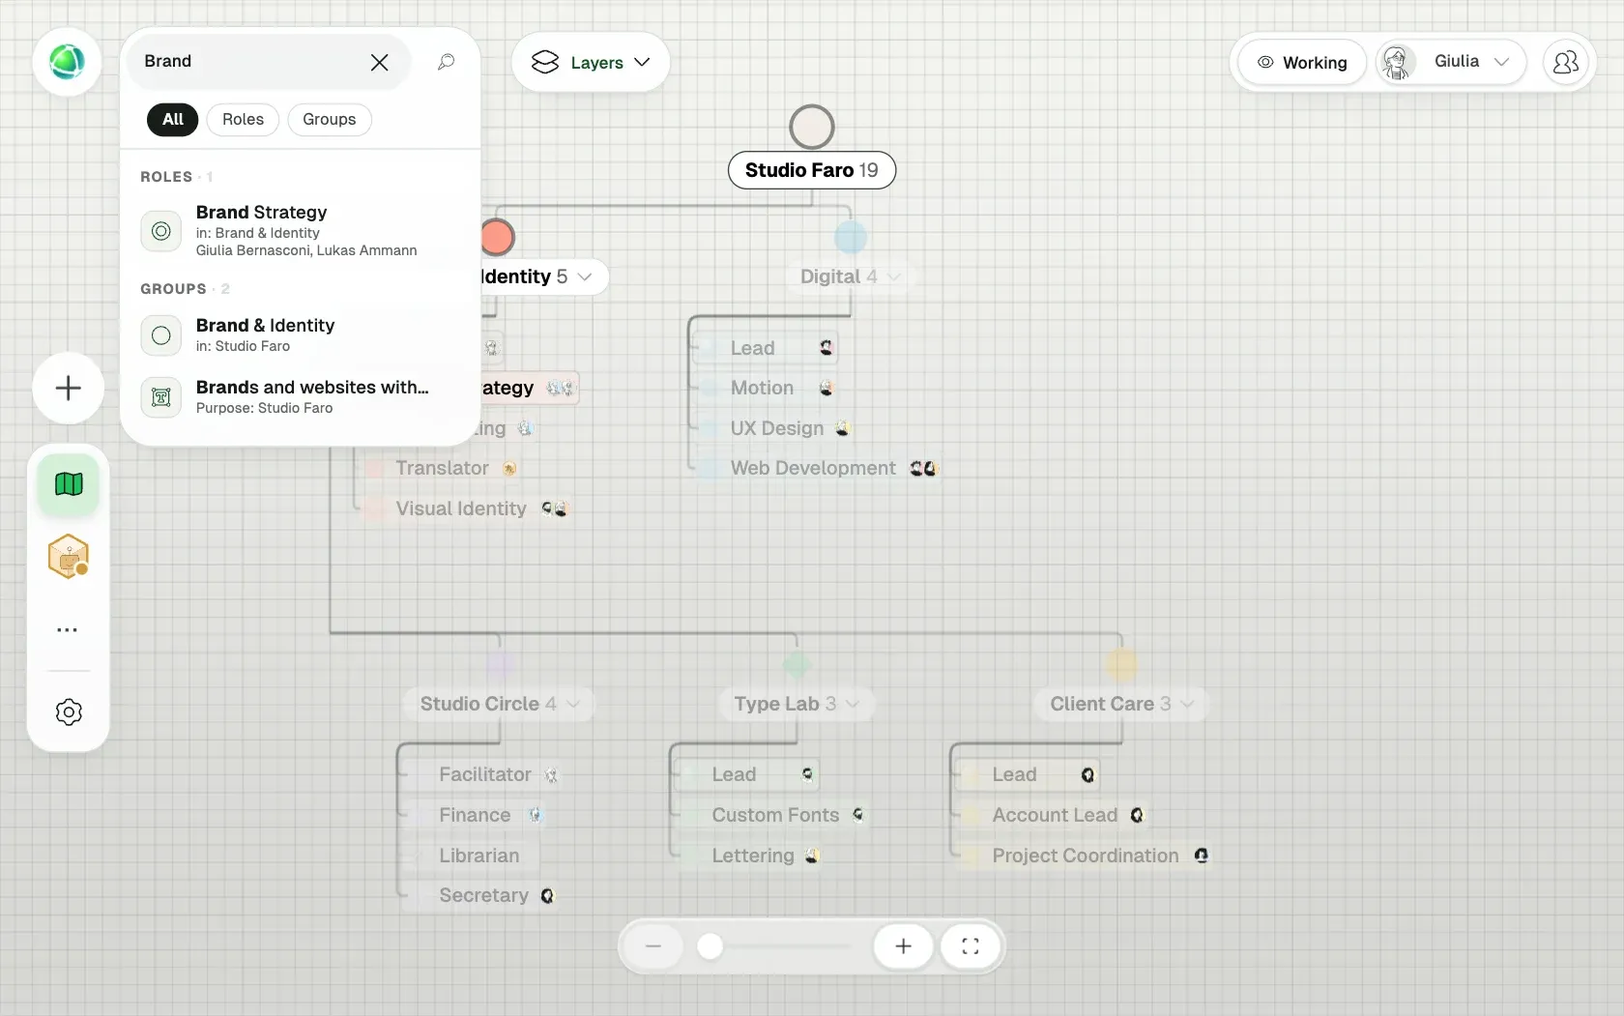1624x1016 pixels.
Task: Toggle the Working view mode
Action: point(1302,63)
